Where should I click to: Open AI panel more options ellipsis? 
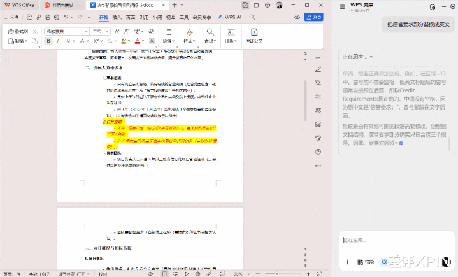point(444,6)
